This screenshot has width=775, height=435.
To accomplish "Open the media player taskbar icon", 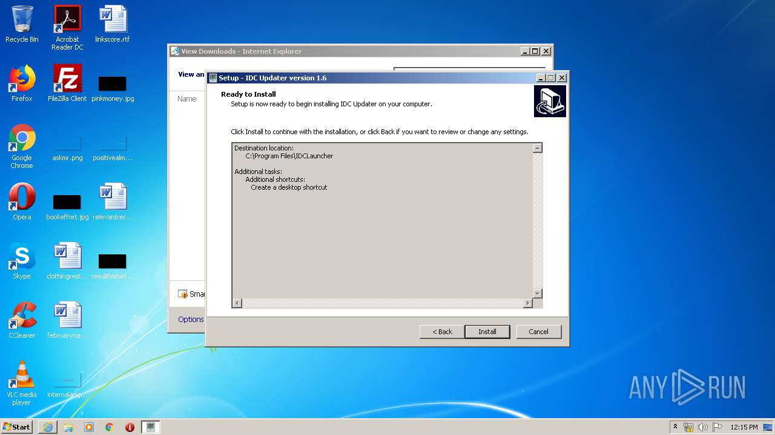I will [89, 427].
